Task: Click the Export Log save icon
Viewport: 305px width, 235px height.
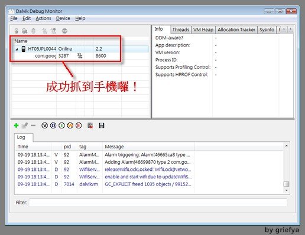Action: coord(102,125)
